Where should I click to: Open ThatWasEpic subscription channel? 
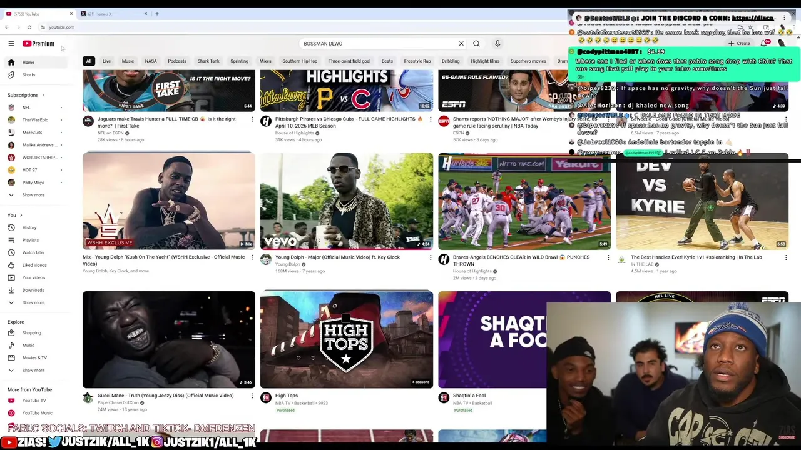coord(36,120)
